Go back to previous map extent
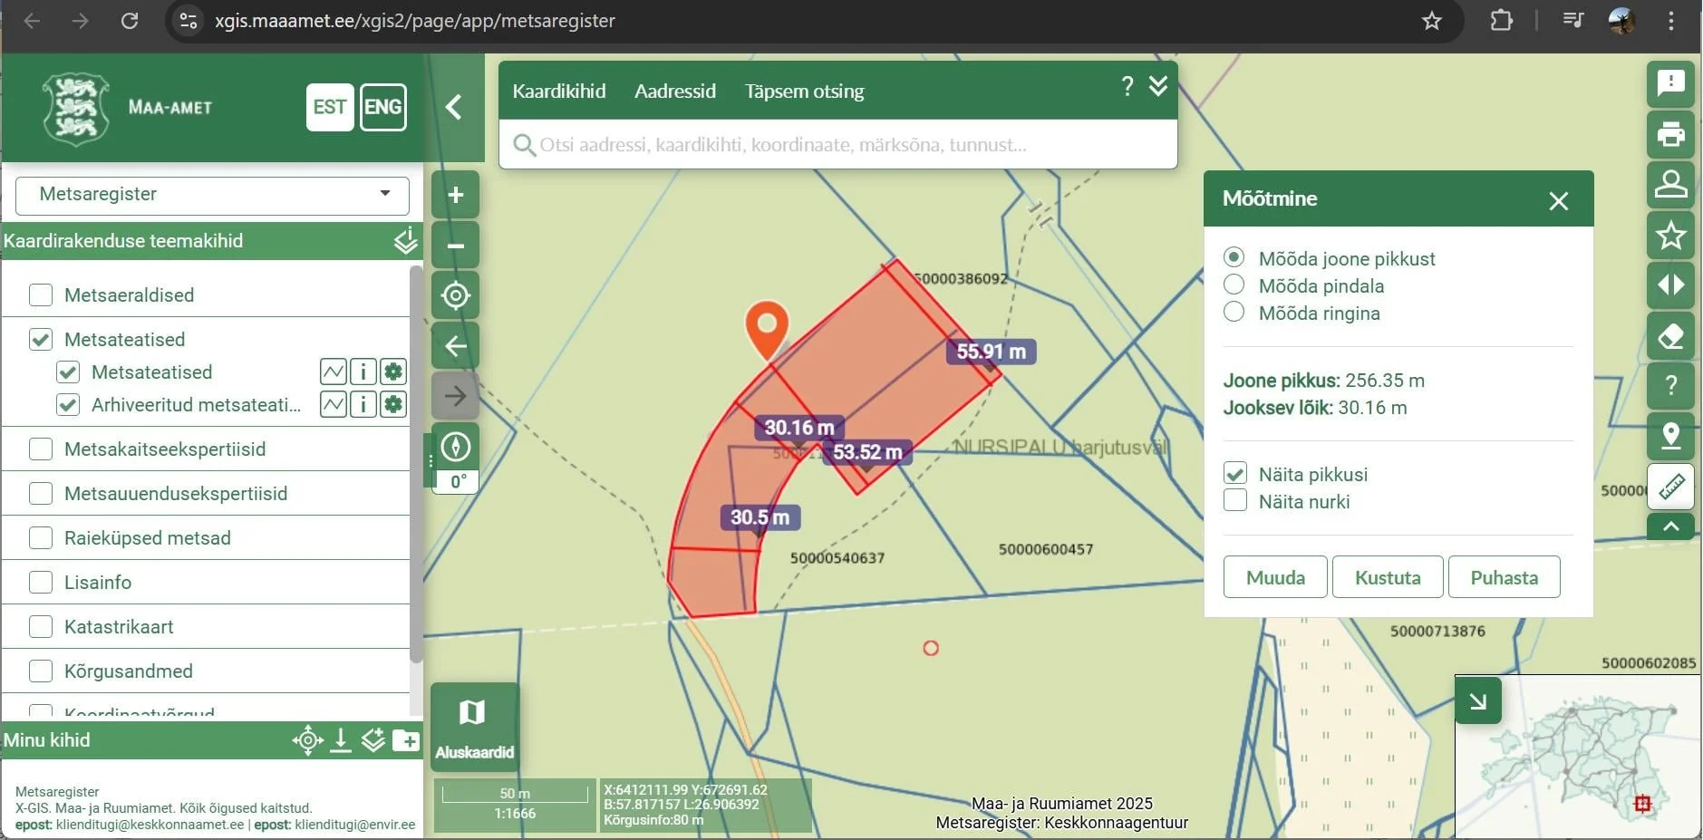 (x=455, y=345)
